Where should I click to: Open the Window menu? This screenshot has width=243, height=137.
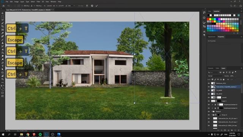pyautogui.click(x=53, y=2)
